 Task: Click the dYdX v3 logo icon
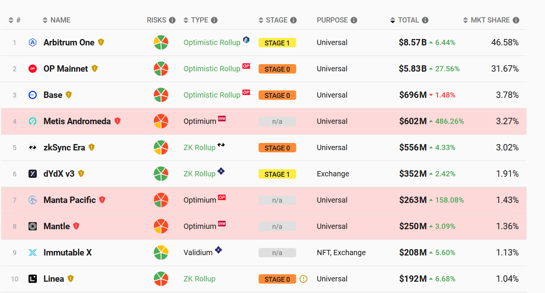tap(33, 174)
